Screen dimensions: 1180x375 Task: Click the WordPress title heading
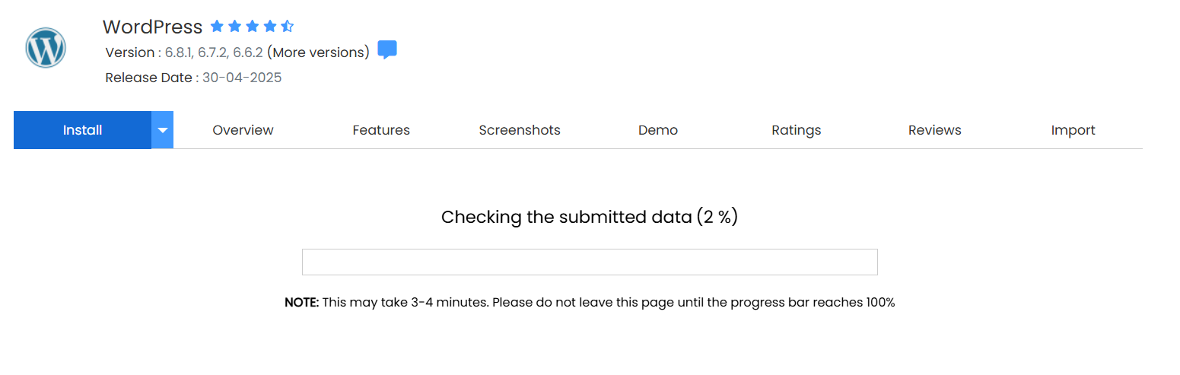(x=152, y=27)
